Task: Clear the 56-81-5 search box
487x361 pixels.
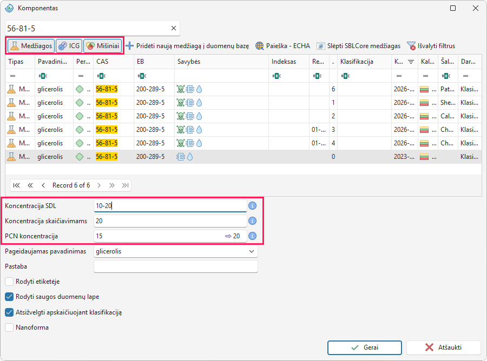Action: point(174,28)
